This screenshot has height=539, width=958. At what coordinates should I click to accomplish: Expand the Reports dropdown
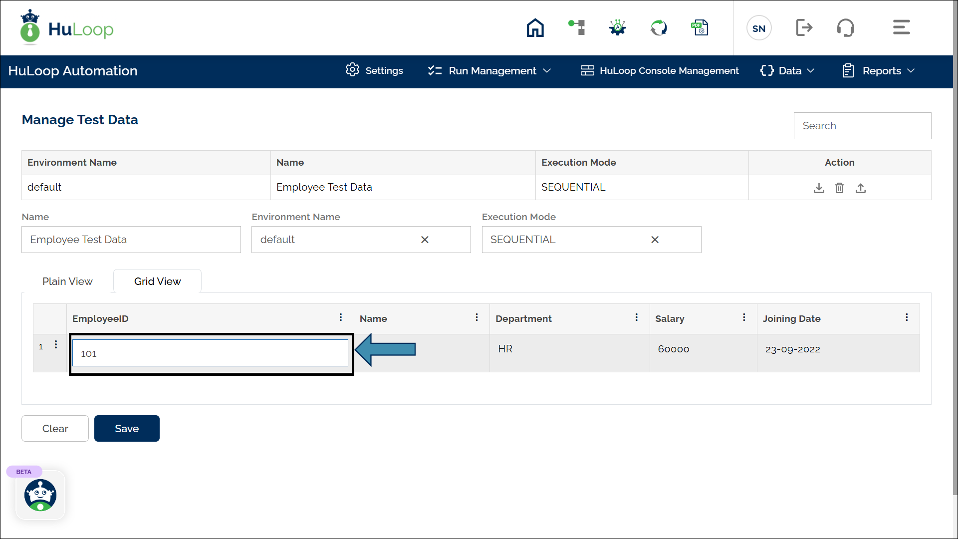879,71
